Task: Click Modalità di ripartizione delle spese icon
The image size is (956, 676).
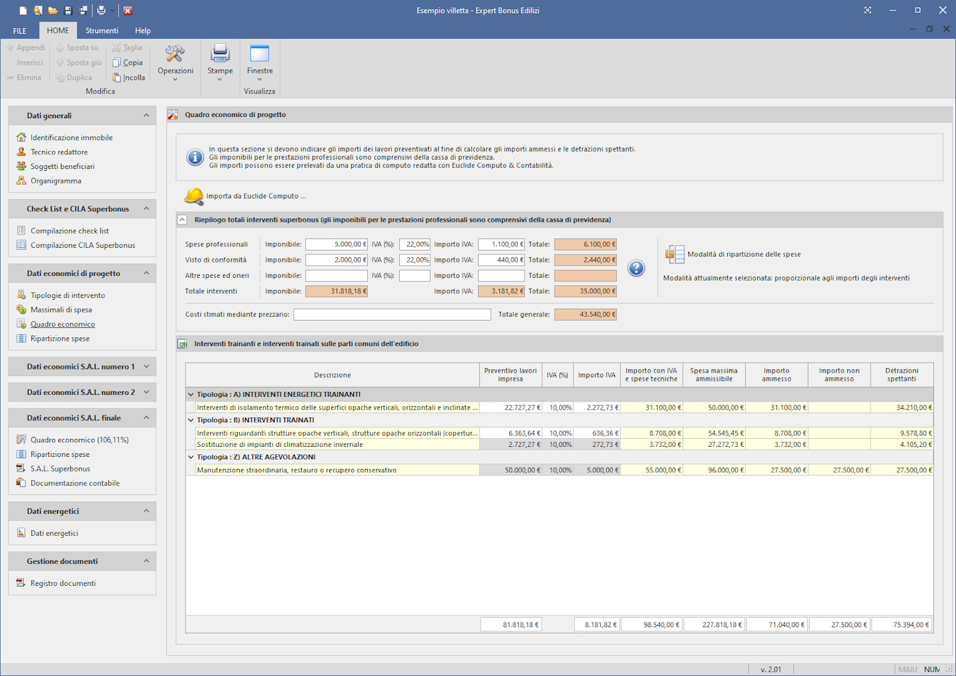Action: pos(674,255)
